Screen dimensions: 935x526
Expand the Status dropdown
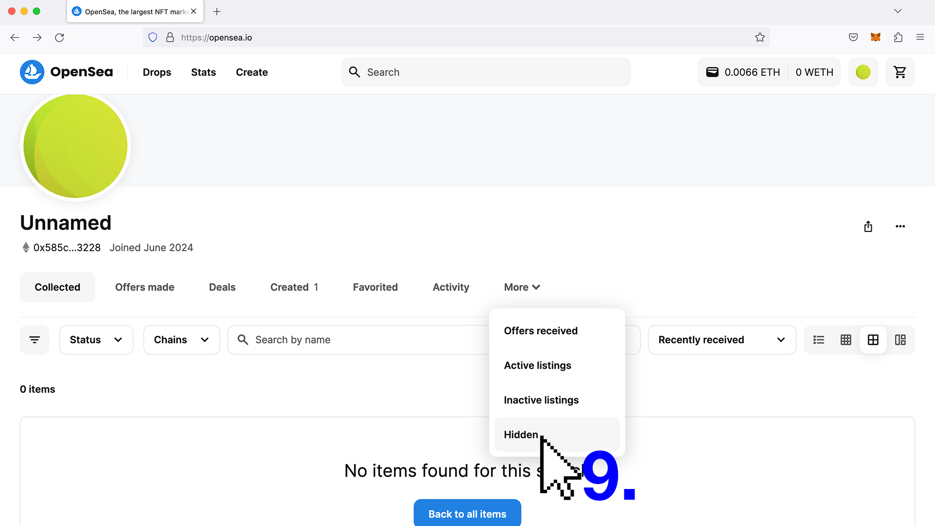coord(96,339)
